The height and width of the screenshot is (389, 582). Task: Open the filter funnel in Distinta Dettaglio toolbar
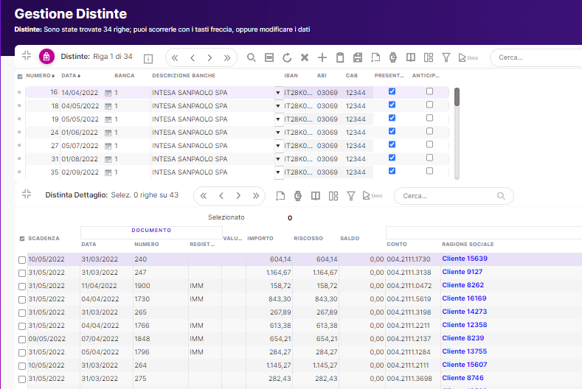click(x=351, y=196)
